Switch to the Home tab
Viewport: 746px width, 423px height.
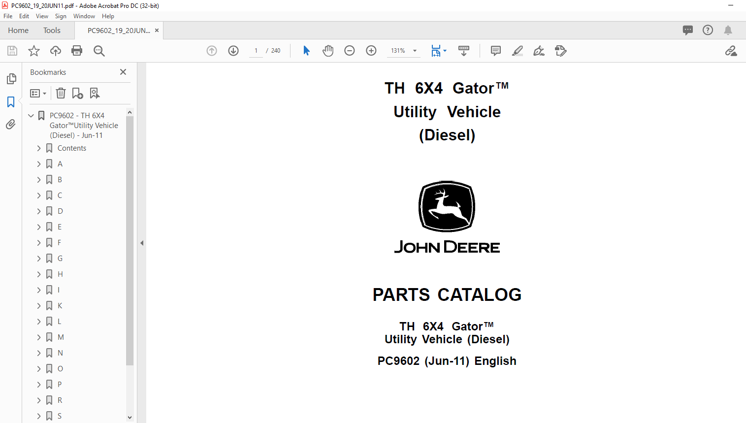click(18, 31)
